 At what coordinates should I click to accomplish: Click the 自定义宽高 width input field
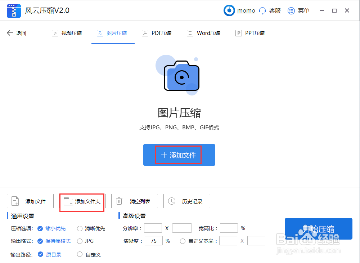coord(228,241)
